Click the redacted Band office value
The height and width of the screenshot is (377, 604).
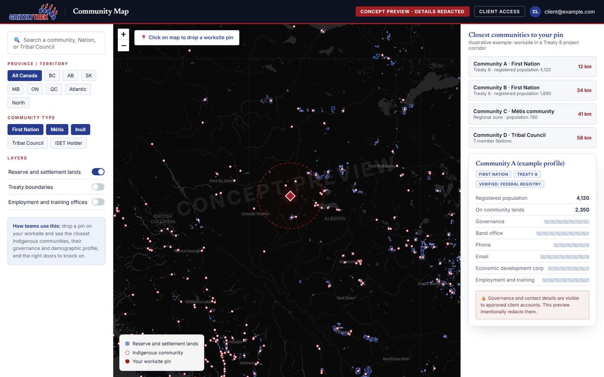563,233
